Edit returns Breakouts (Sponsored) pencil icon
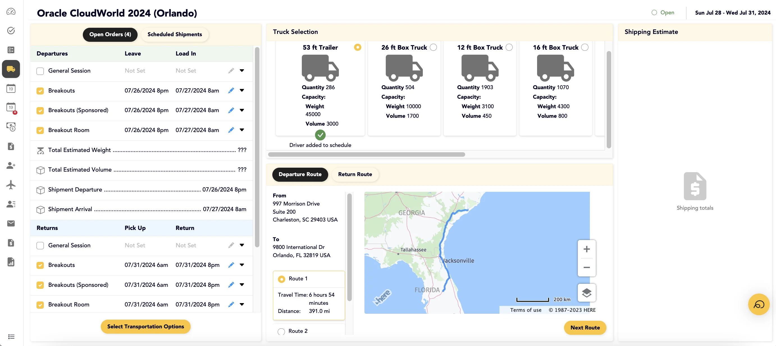Image resolution: width=776 pixels, height=346 pixels. click(x=231, y=285)
